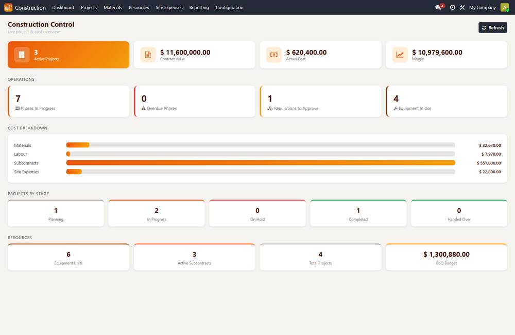
Task: Open the Handed Over stage card
Action: [x=459, y=213]
